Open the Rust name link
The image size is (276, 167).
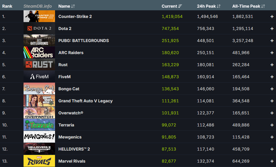[63, 65]
